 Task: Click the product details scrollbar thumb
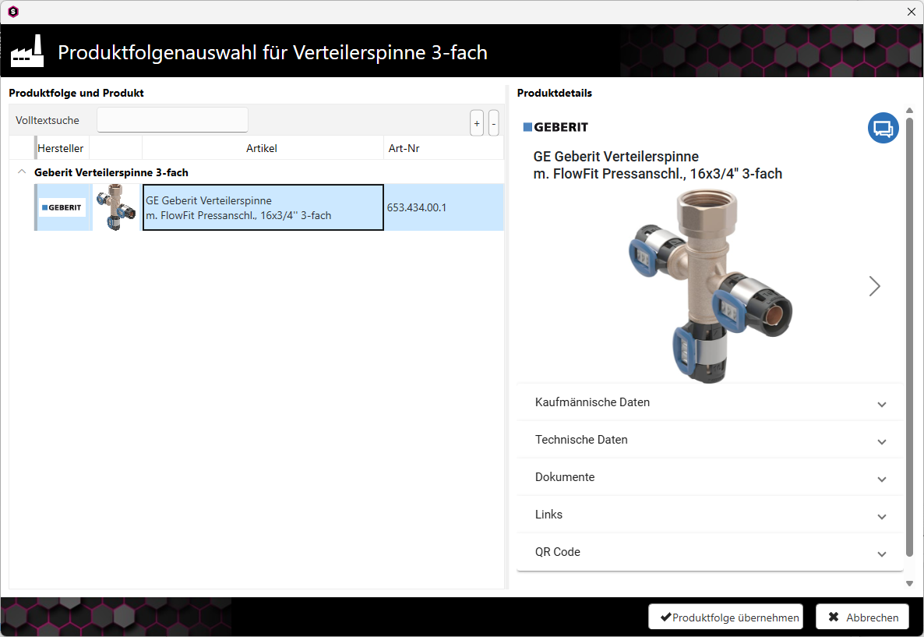pyautogui.click(x=909, y=338)
